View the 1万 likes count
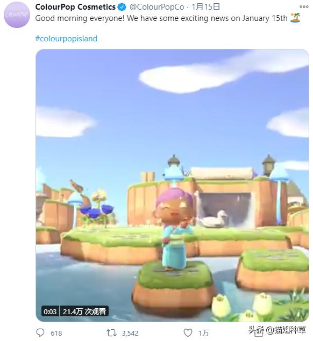The image size is (313, 341). (x=203, y=333)
